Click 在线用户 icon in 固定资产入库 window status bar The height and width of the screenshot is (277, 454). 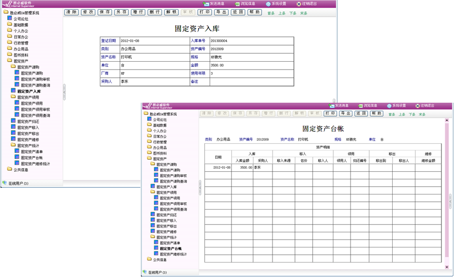pyautogui.click(x=4, y=183)
